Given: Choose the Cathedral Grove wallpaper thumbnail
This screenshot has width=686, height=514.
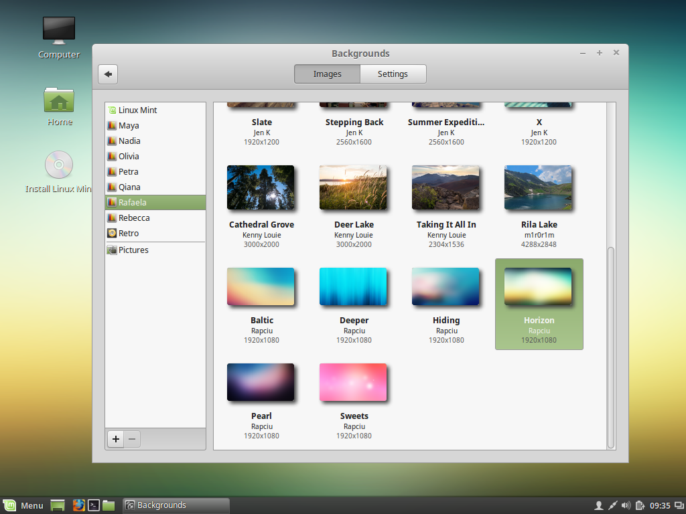Looking at the screenshot, I should [x=261, y=188].
